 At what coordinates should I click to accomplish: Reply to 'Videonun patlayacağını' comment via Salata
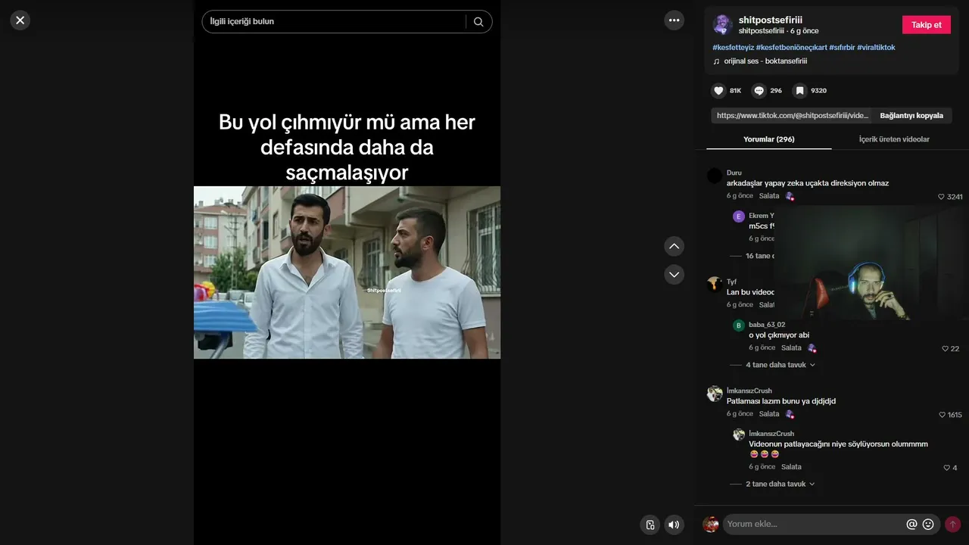click(791, 467)
